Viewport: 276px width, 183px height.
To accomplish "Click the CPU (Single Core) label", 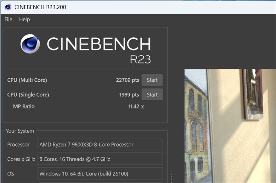I will click(28, 94).
